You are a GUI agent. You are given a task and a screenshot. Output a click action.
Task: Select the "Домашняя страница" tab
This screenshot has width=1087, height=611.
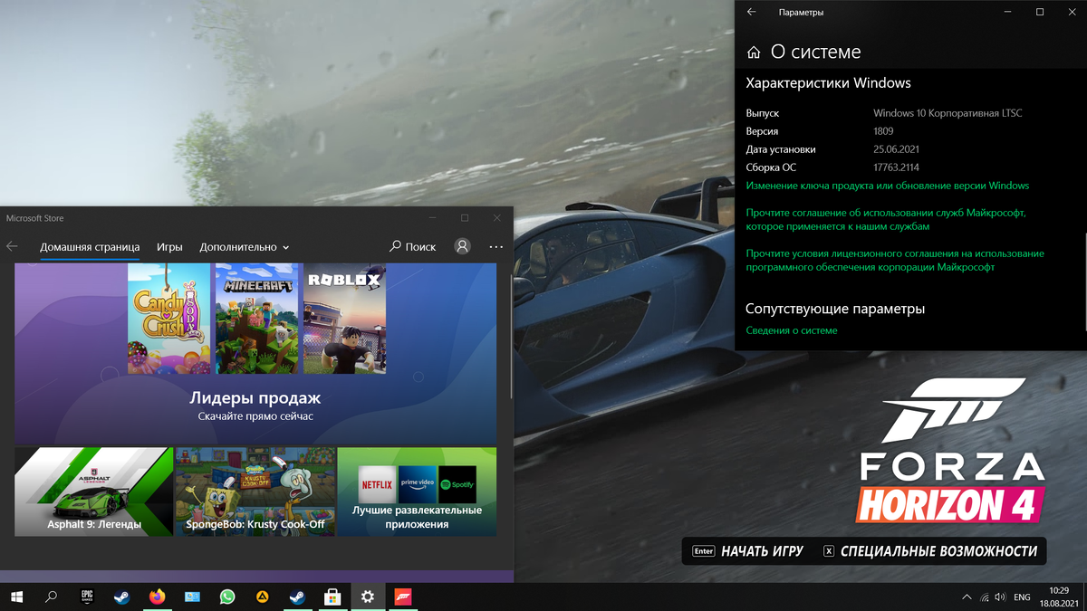click(x=90, y=246)
